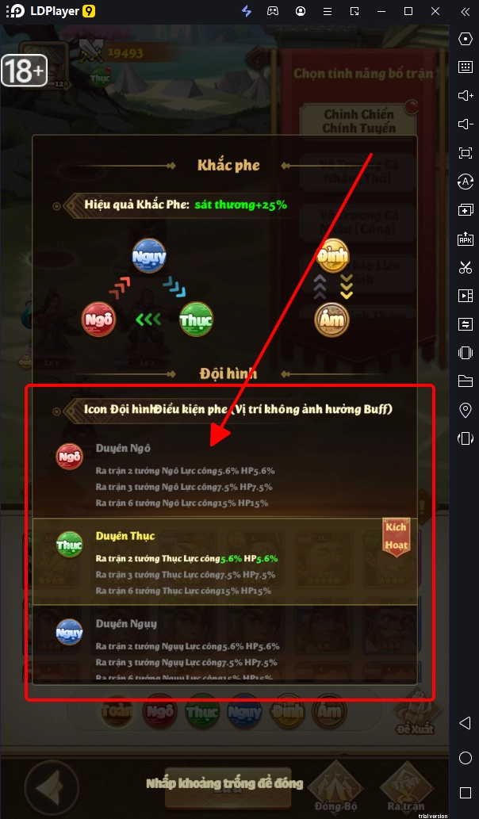Open the APK install icon
The image size is (479, 819).
tap(465, 239)
